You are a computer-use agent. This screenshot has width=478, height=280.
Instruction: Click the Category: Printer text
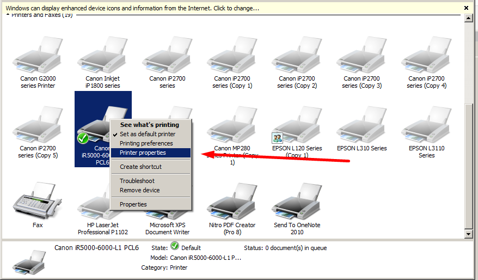[164, 267]
